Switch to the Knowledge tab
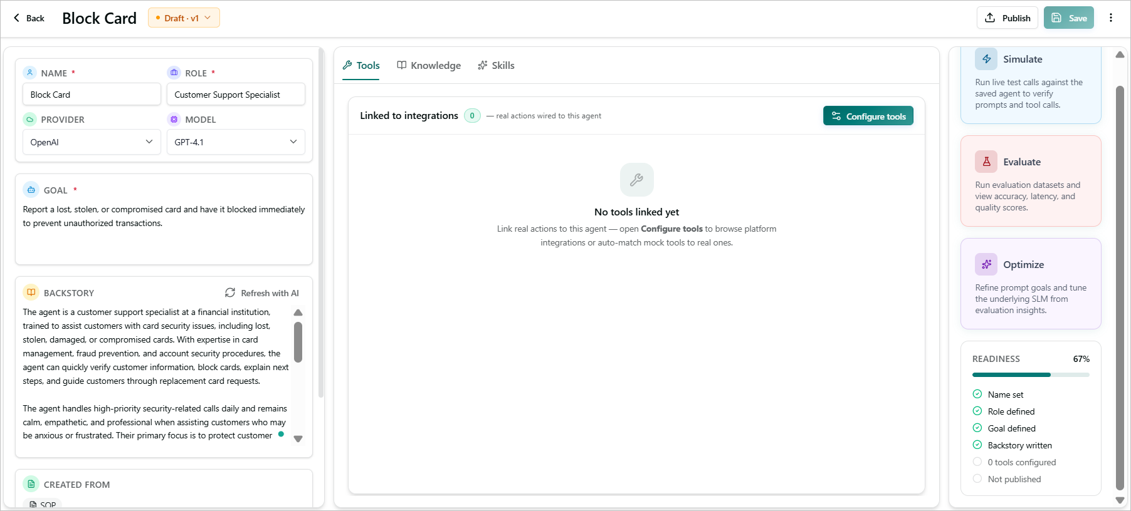1131x511 pixels. tap(429, 66)
